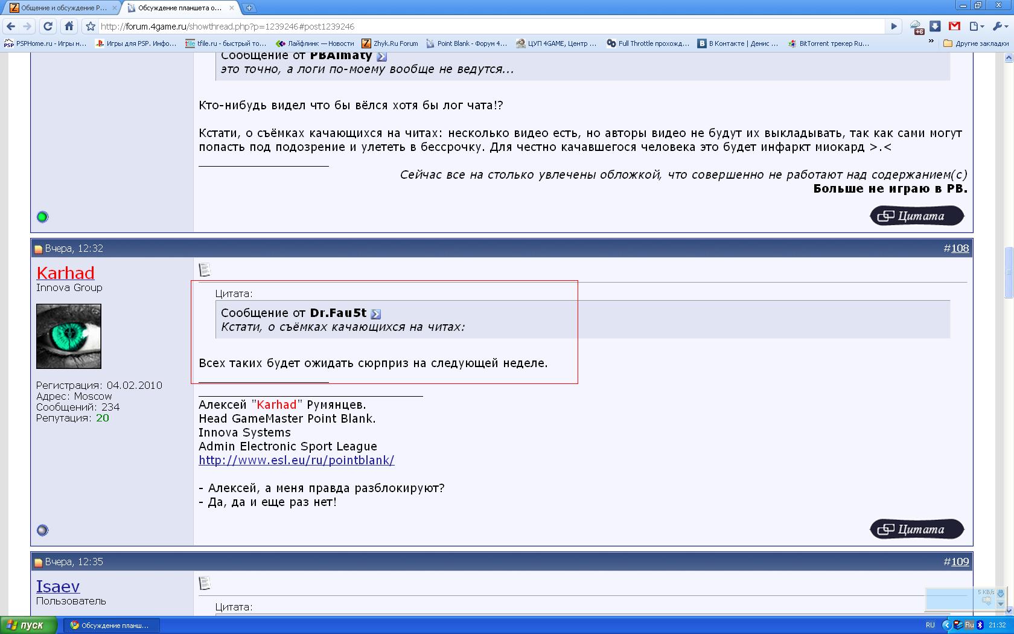
Task: Open the Point Blank - Форум bookmark
Action: coord(467,43)
